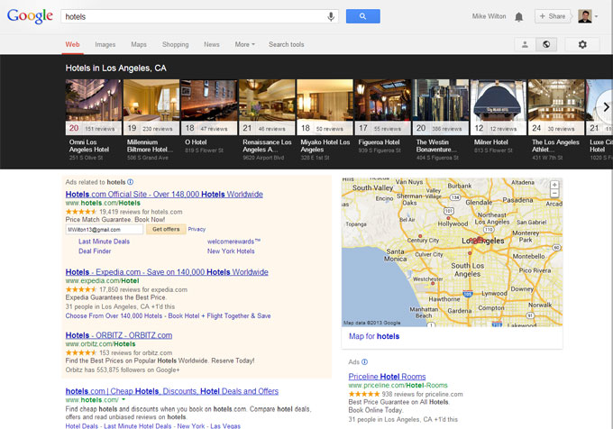Click Omni Los Angeles Hotel name
Screen dimensions: 613x429
click(x=89, y=146)
